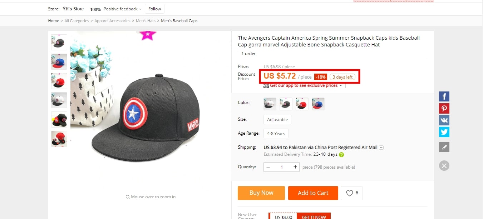Select the Adjustable size option
The height and width of the screenshot is (219, 483).
click(x=277, y=120)
